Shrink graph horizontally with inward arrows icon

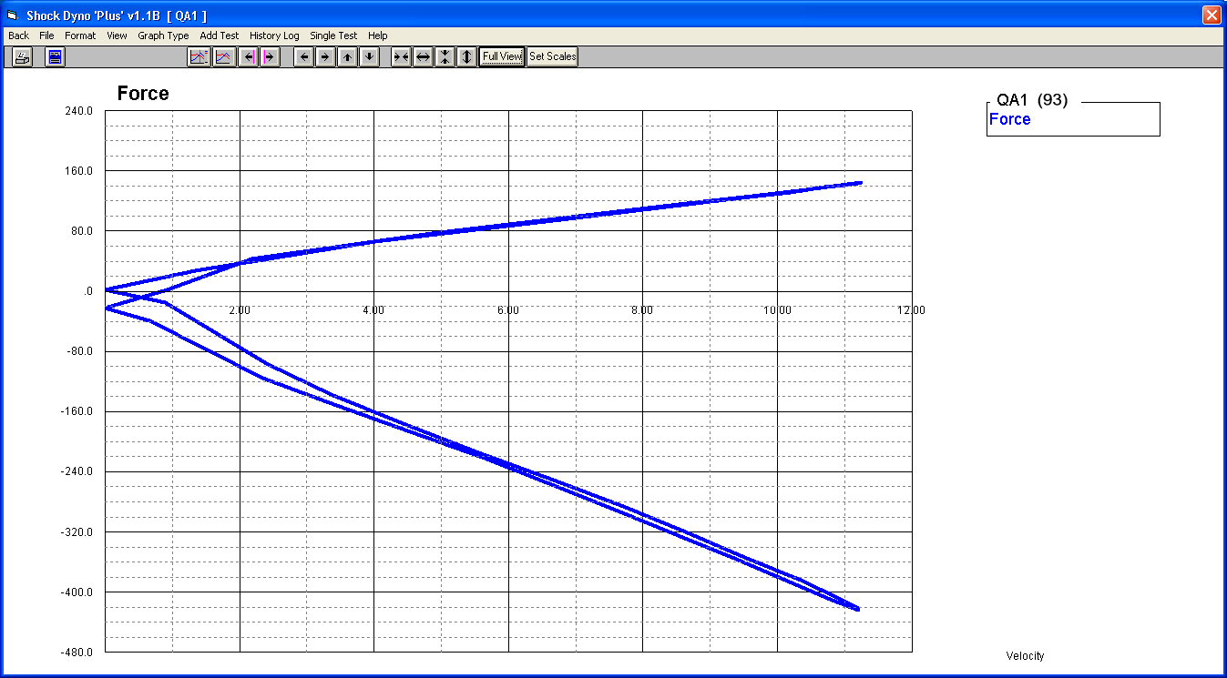coord(401,56)
